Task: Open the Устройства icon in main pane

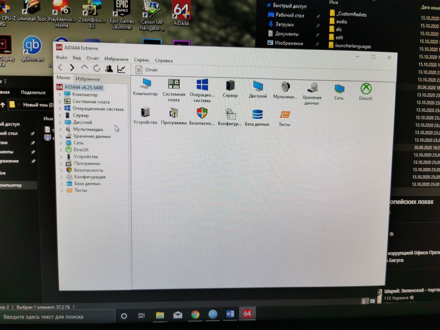Action: [145, 112]
